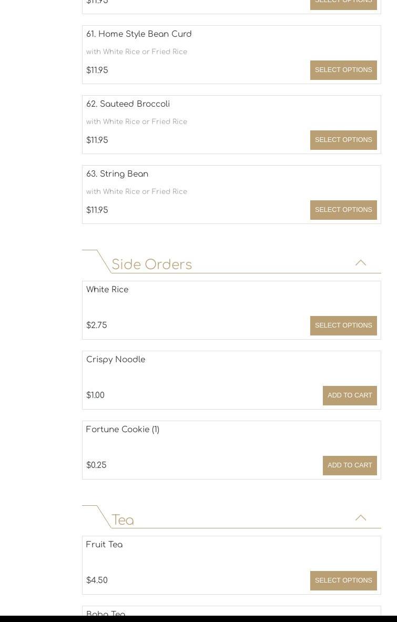Click the partially visible top Select Options button
397x622 pixels.
pos(343,3)
